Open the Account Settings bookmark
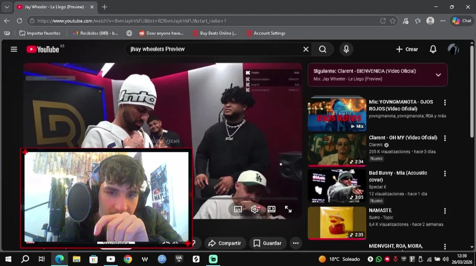Image resolution: width=476 pixels, height=266 pixels. point(266,33)
